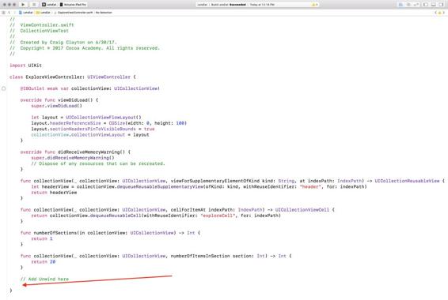
Task: Select the Assistant editor button
Action: (408, 5)
